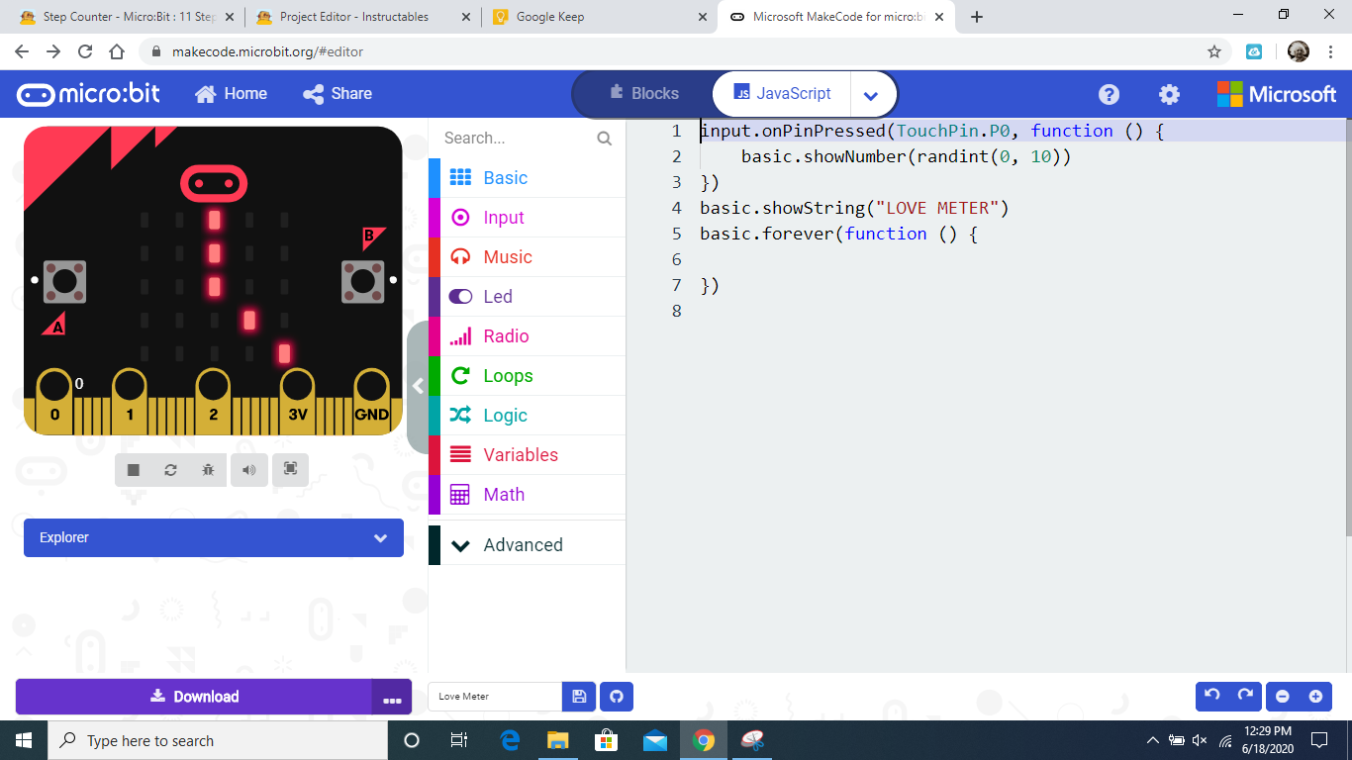Mute simulator sound
1352x760 pixels.
249,470
